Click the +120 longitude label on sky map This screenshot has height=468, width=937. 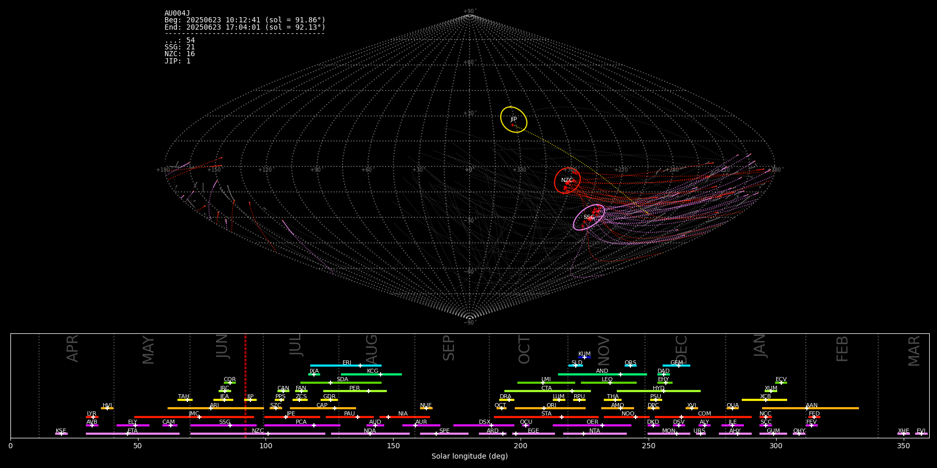coord(265,170)
